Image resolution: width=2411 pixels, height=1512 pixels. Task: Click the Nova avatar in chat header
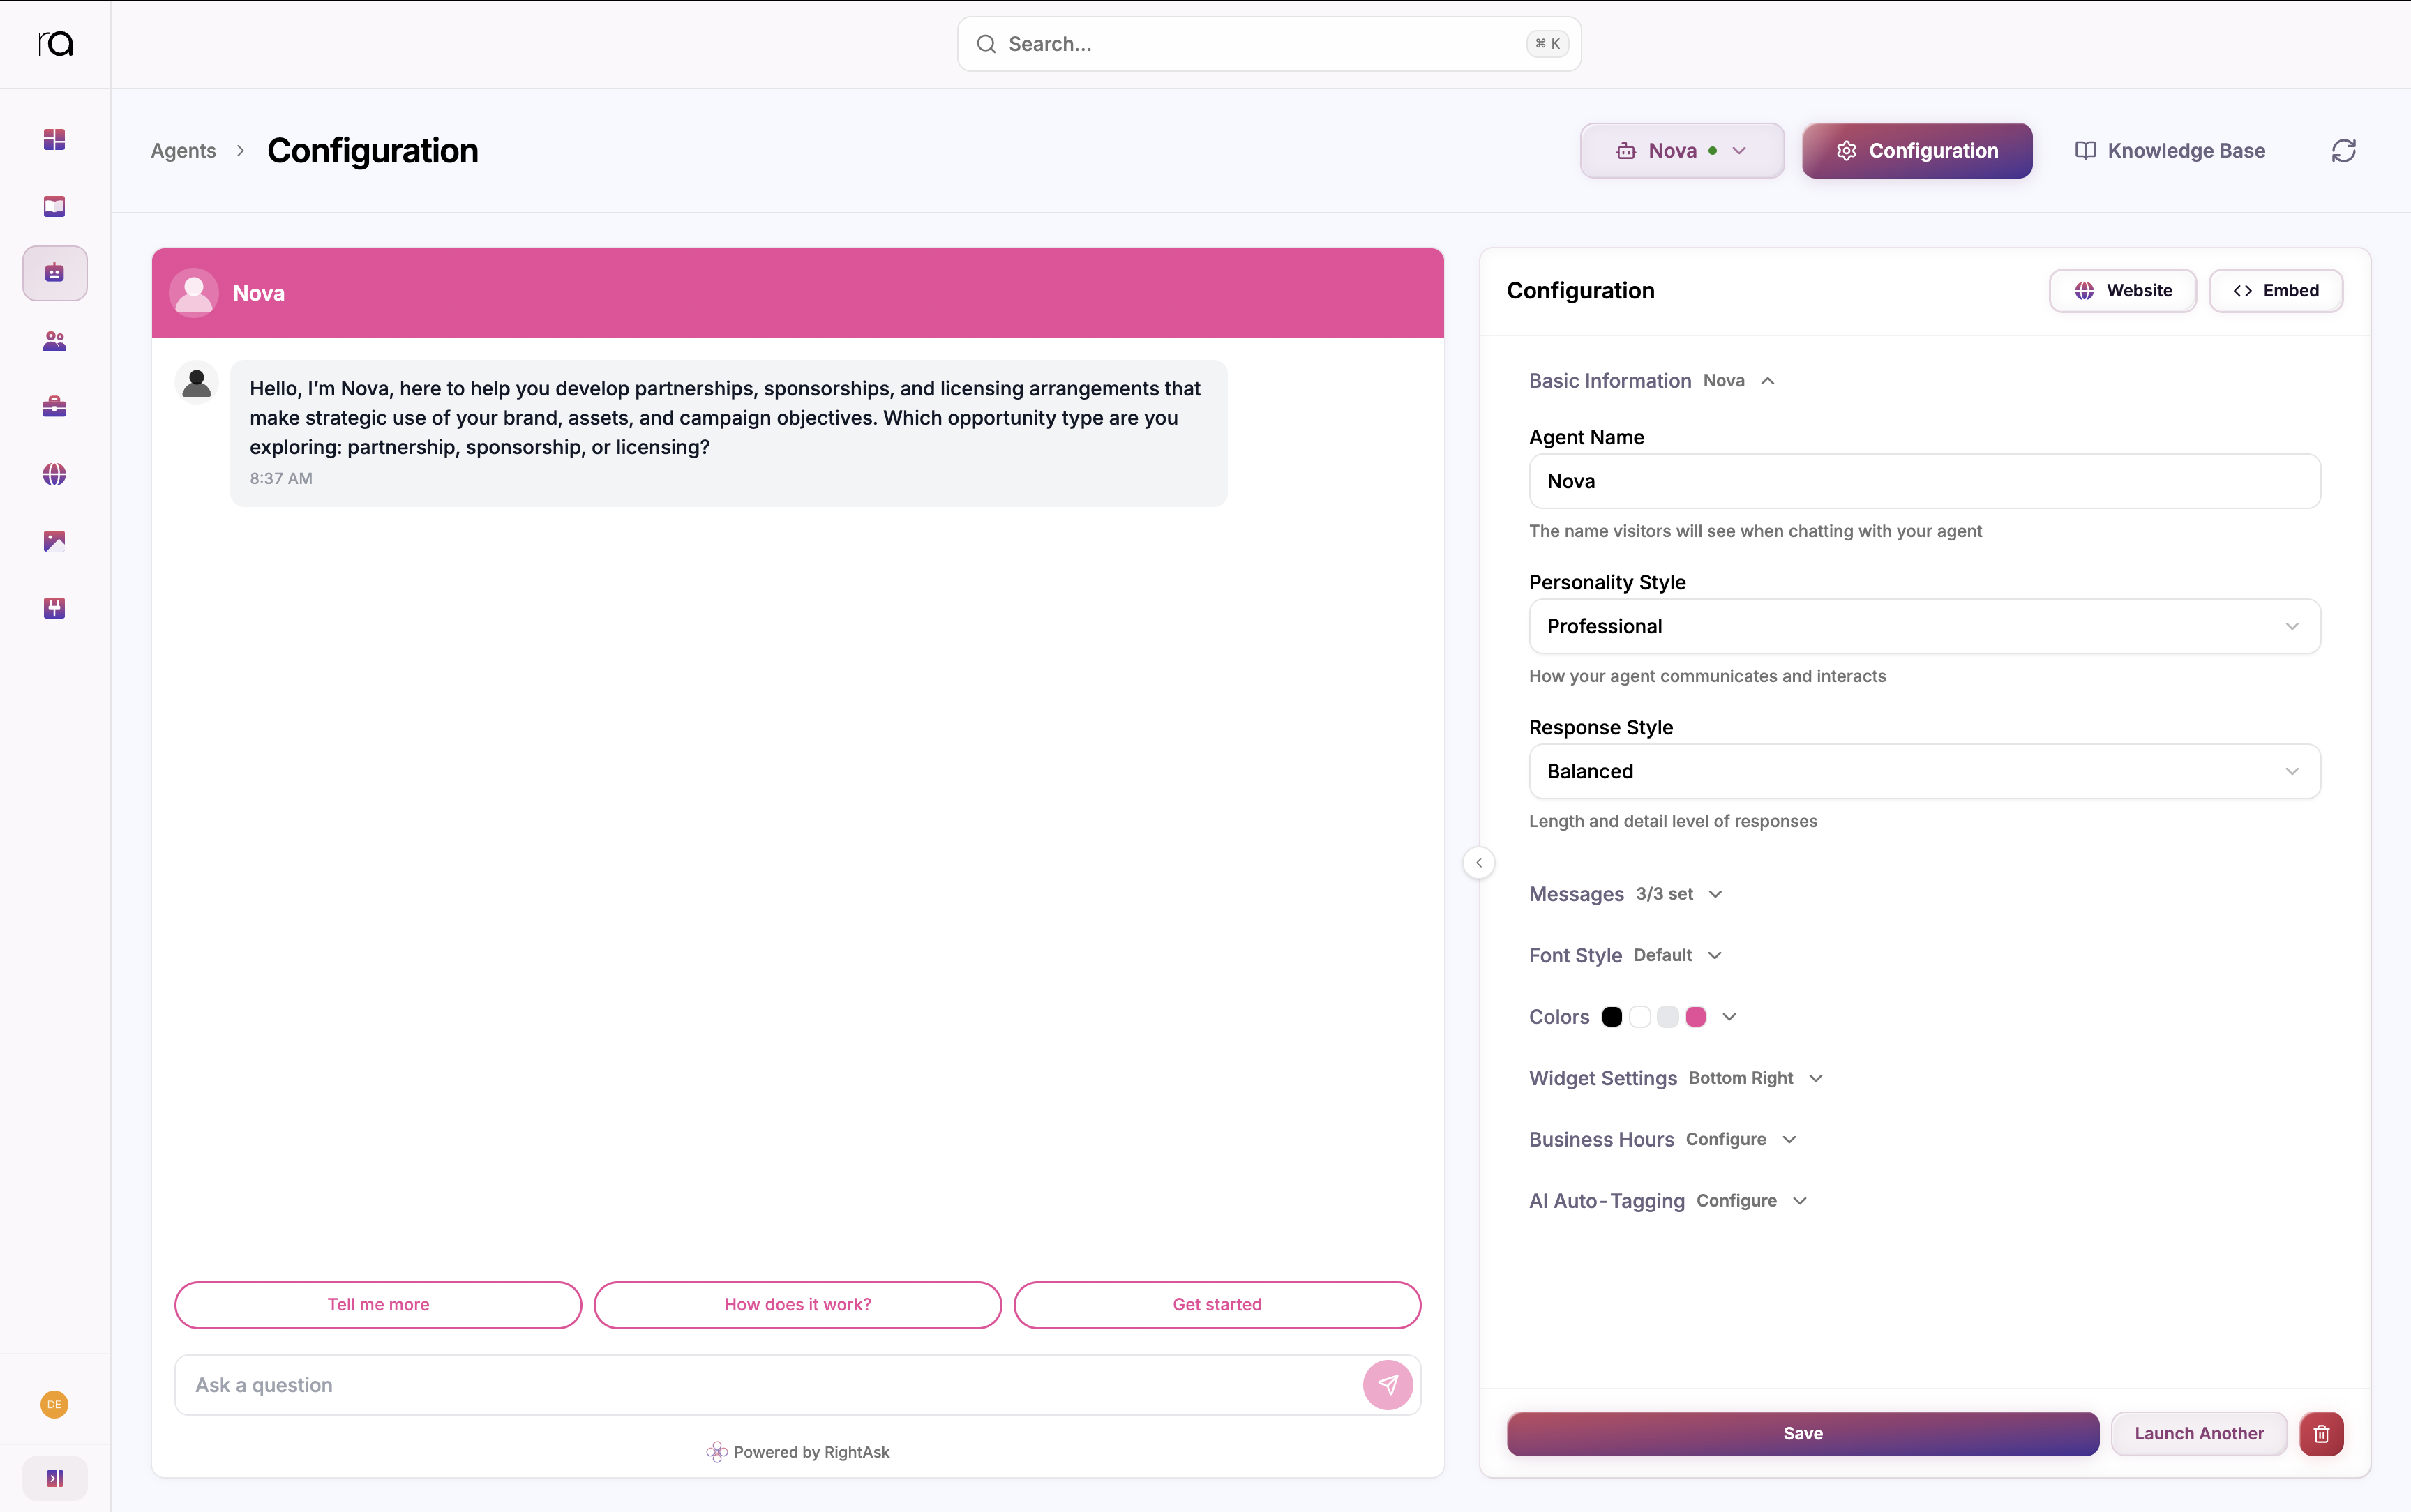click(194, 293)
